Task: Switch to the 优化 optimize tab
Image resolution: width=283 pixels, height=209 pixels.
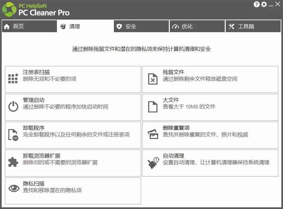Action: click(197, 27)
